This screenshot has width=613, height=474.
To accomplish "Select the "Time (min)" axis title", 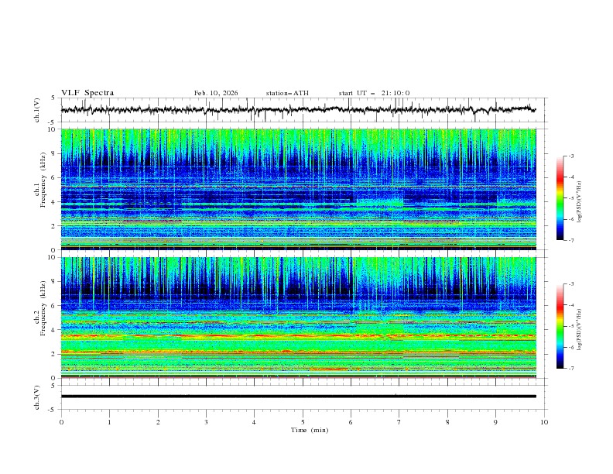I will (x=310, y=430).
